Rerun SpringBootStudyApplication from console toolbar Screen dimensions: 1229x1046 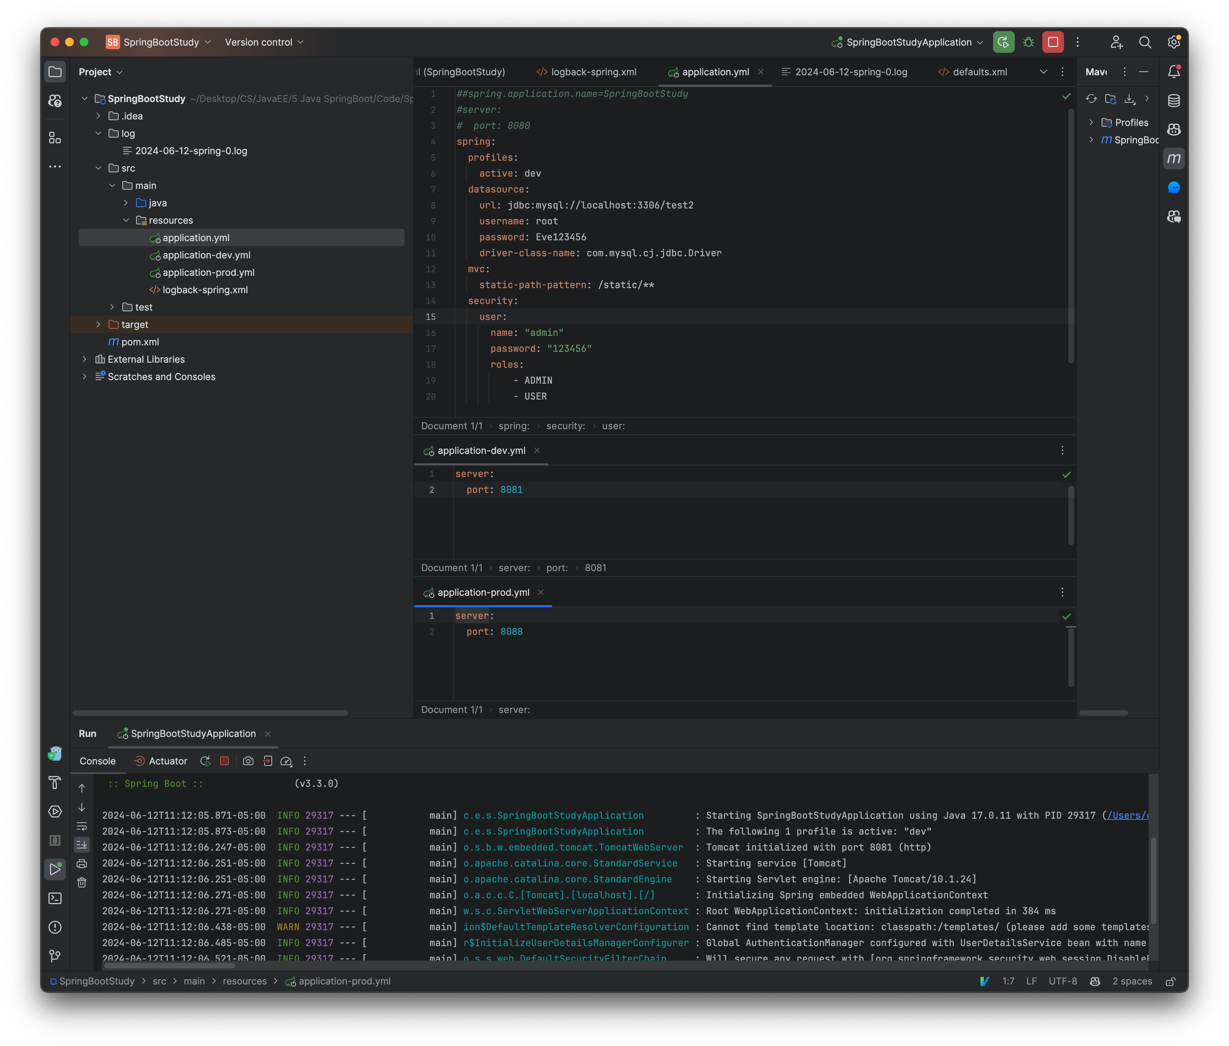coord(205,761)
